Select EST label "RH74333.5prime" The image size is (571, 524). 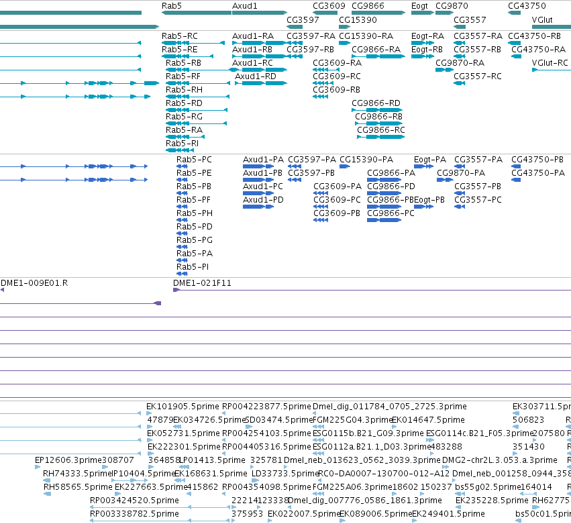77,474
